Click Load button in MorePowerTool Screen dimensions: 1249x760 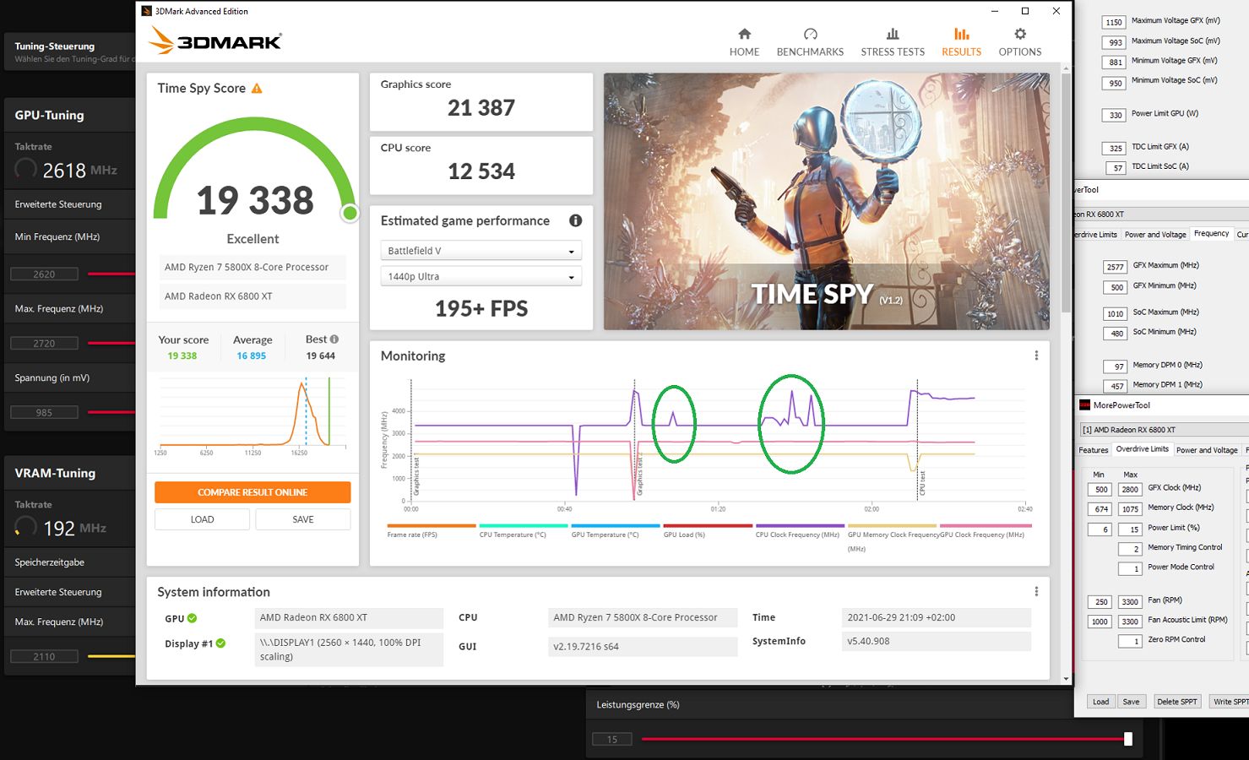[1100, 702]
